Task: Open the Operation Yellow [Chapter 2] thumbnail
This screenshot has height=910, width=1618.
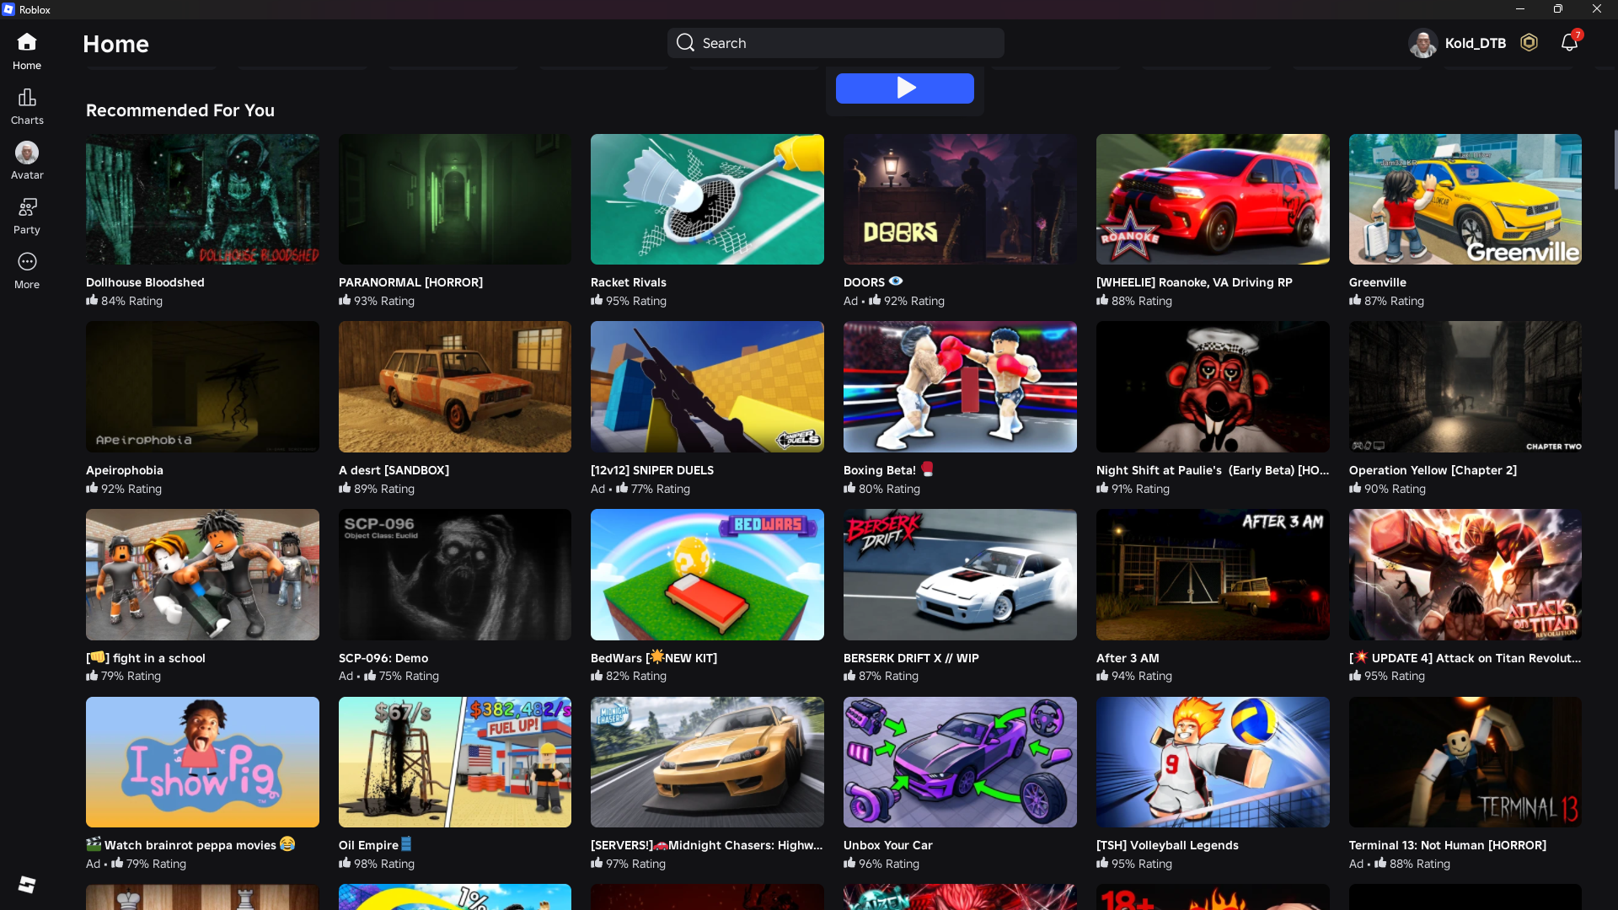Action: [1465, 387]
